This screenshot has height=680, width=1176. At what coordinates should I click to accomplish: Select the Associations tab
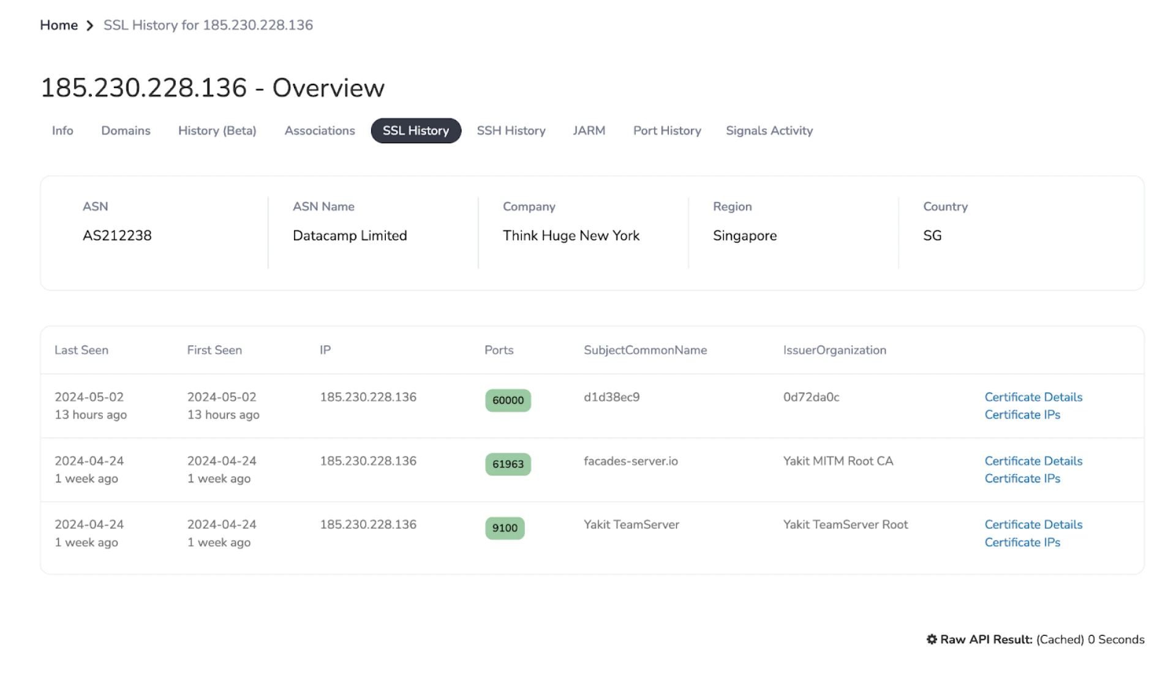tap(320, 130)
